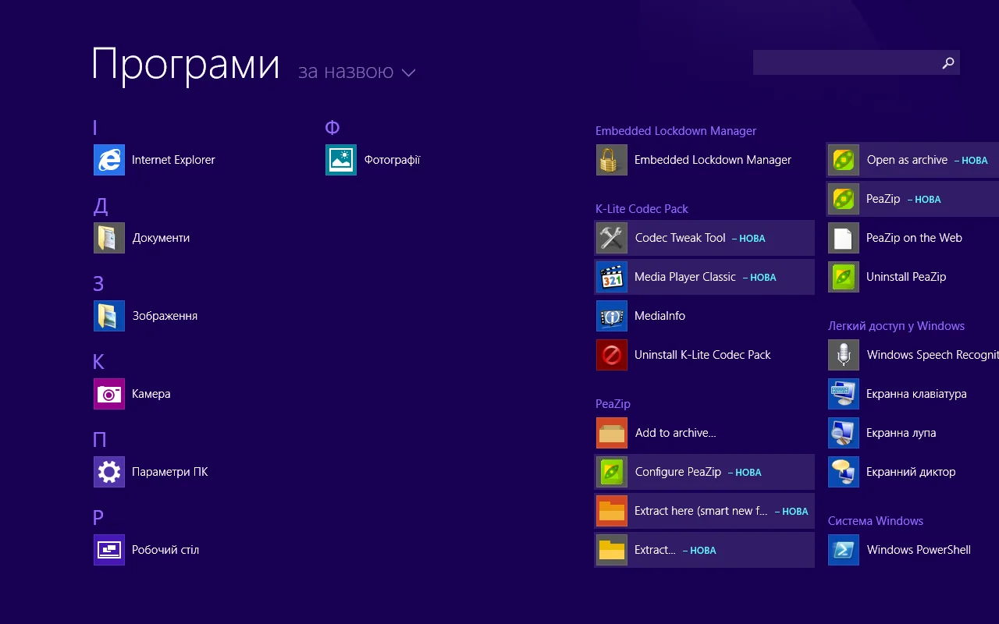Click the 'Легкий доступ у Windows' group header
Viewport: 999px width, 624px height.
coord(896,326)
